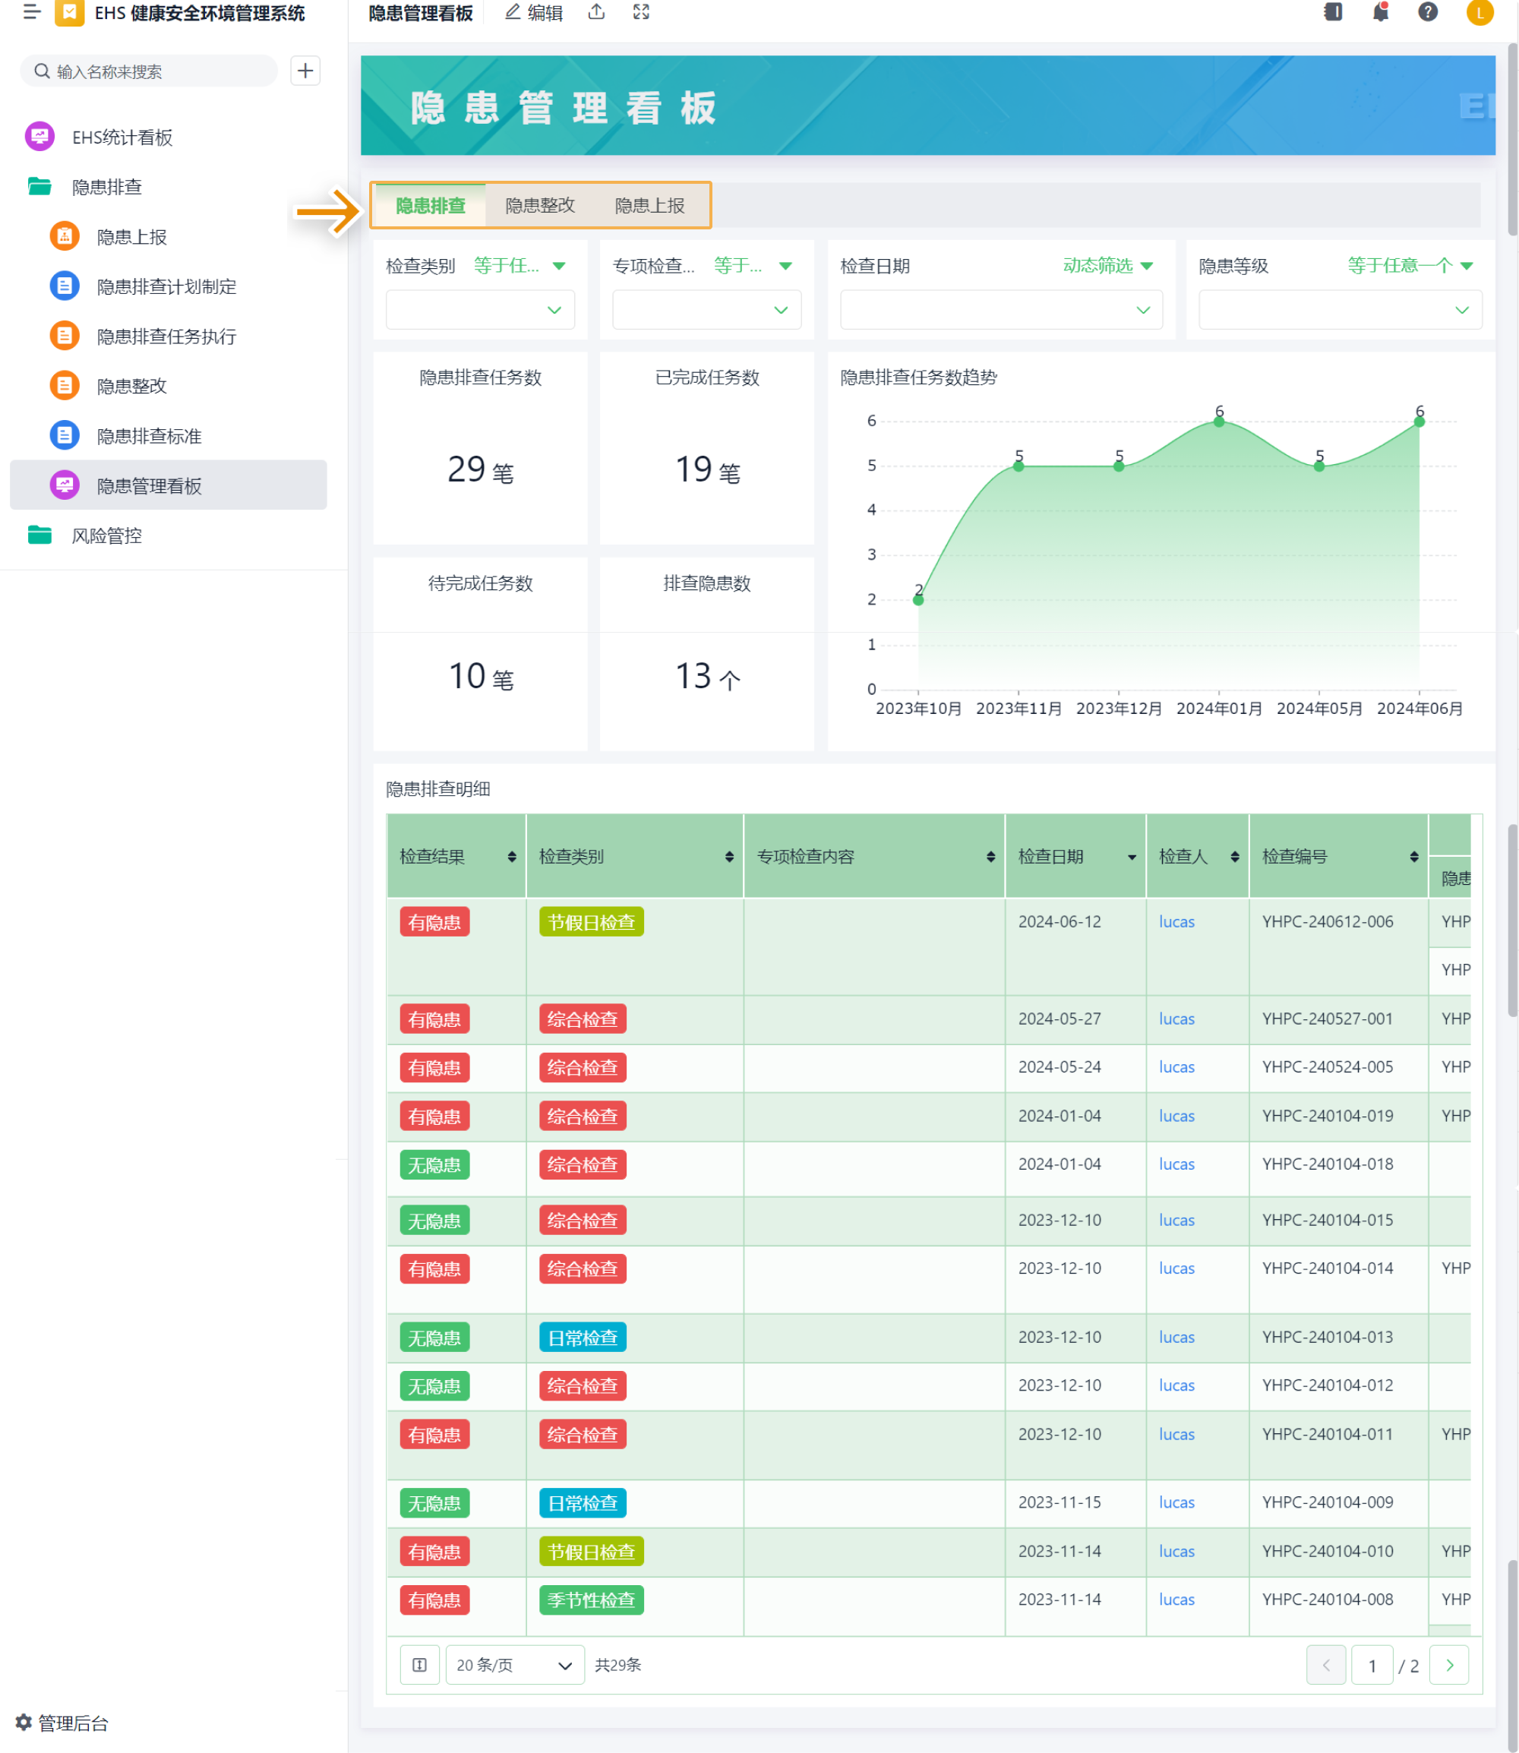Go to next page of table
This screenshot has height=1753, width=1519.
point(1448,1665)
